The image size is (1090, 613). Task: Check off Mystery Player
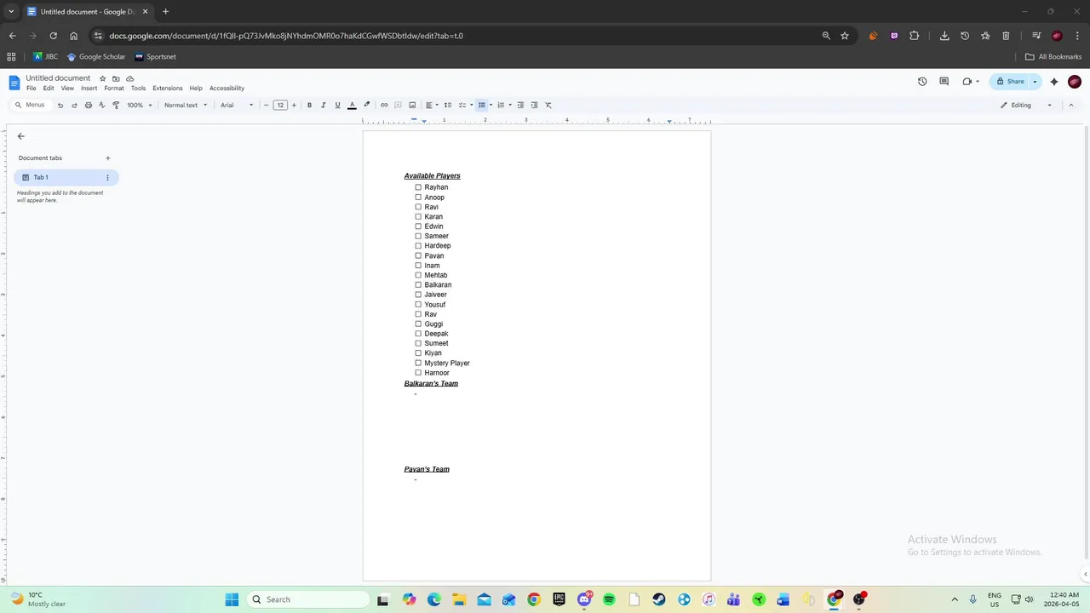(418, 364)
